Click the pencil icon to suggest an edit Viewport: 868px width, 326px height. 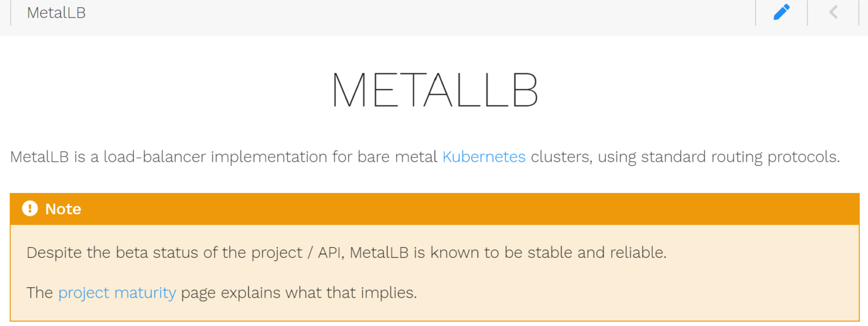click(x=782, y=12)
